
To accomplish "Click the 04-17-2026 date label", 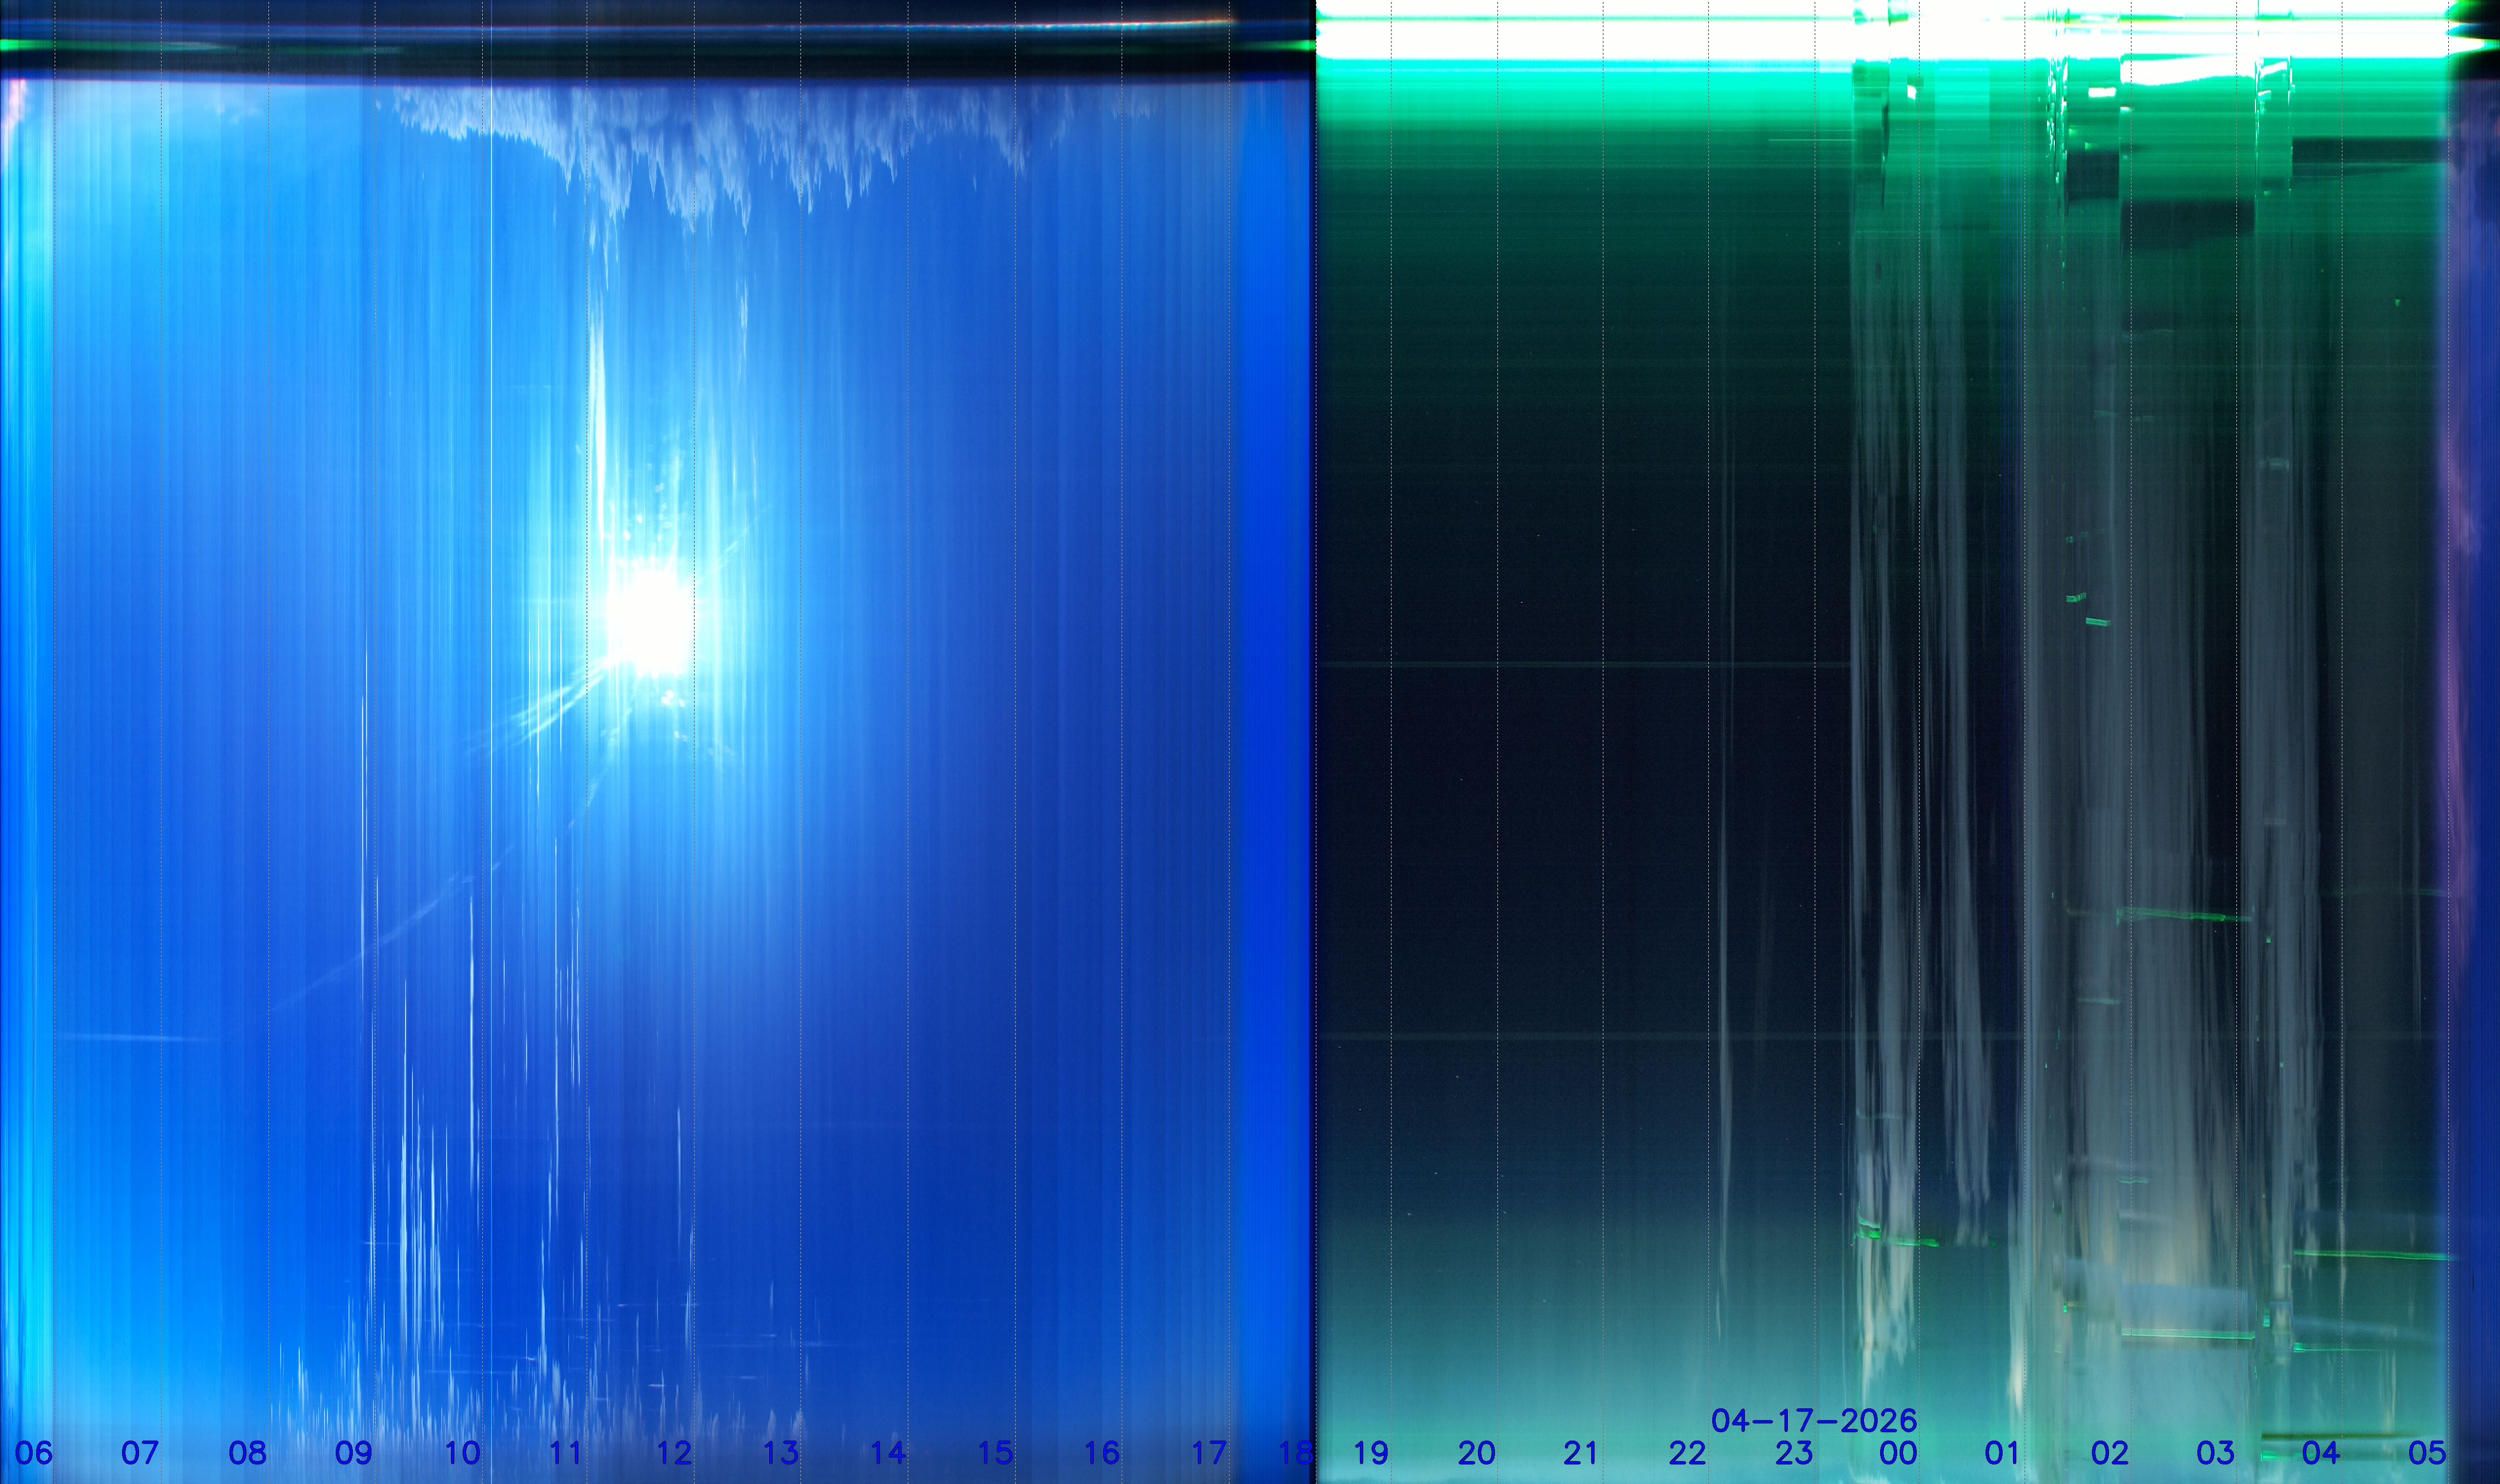I will click(x=1813, y=1420).
